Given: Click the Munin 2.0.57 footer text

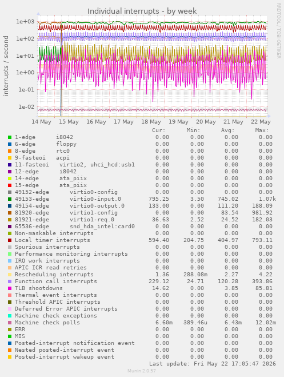Looking at the screenshot, I should pyautogui.click(x=142, y=371).
